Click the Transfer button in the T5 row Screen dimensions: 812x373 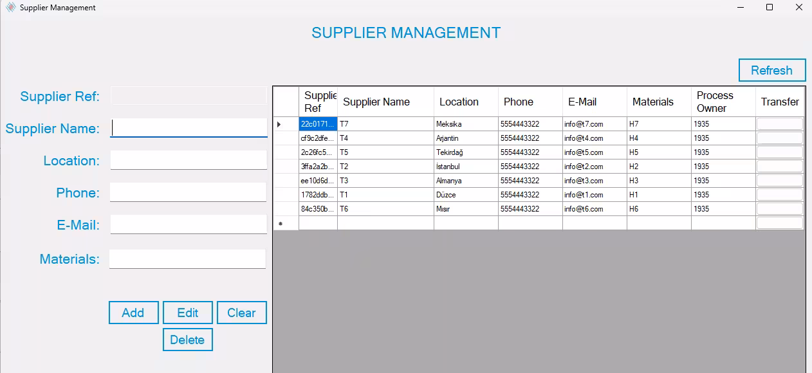click(x=780, y=152)
